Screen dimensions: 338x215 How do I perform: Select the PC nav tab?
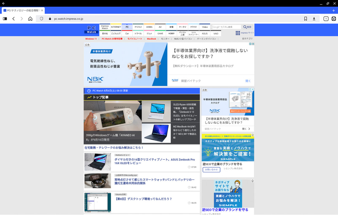click(x=127, y=27)
